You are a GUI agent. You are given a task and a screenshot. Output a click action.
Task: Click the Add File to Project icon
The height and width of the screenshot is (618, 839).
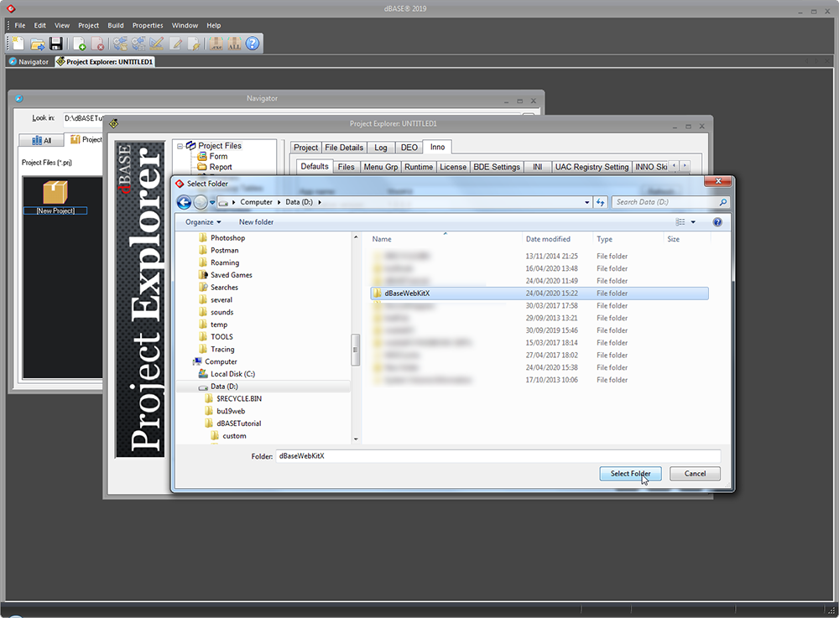coord(80,44)
